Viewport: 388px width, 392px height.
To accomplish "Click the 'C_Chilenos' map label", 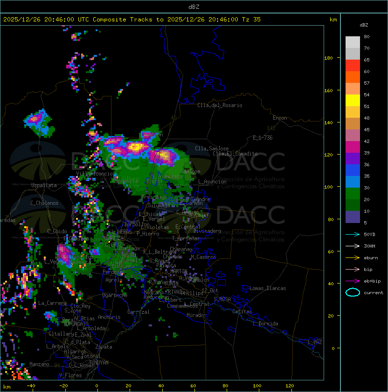I will tap(44, 203).
